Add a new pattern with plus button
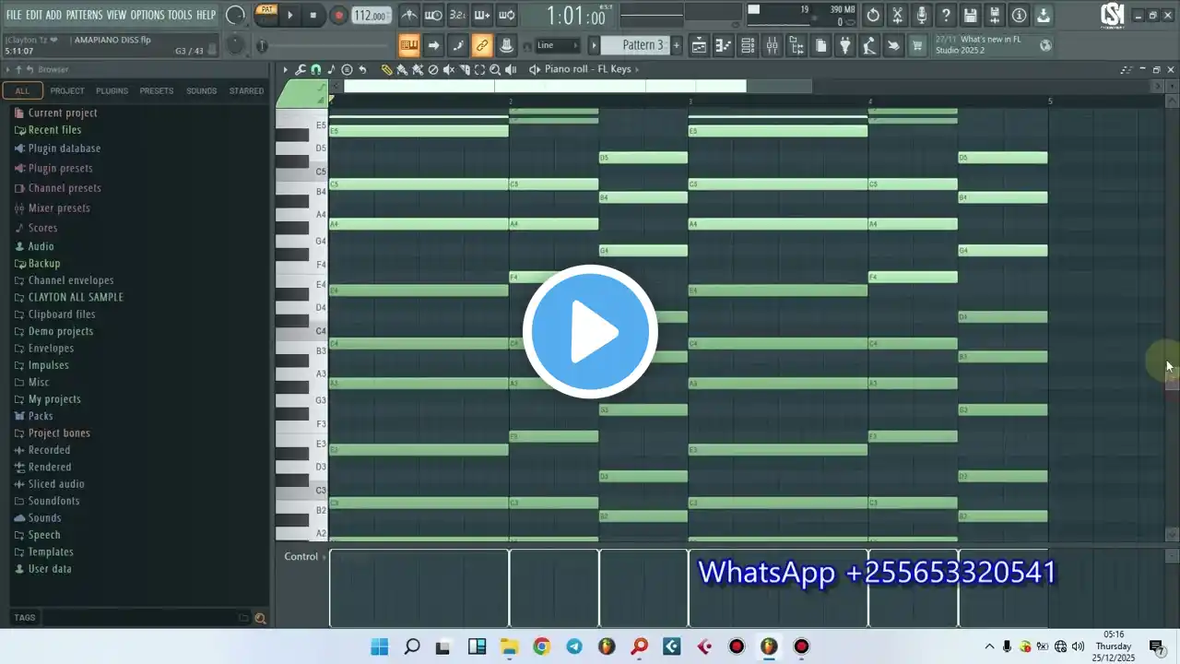This screenshot has width=1180, height=664. [677, 45]
